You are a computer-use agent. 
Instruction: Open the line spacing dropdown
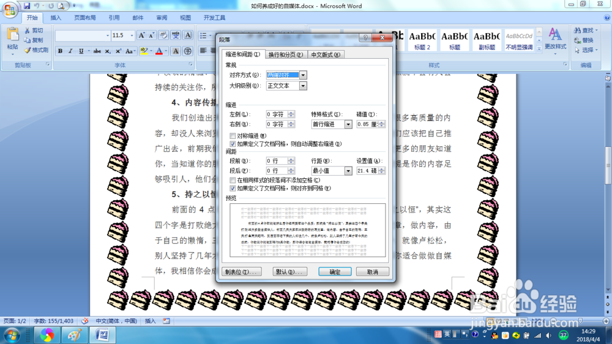(x=348, y=171)
